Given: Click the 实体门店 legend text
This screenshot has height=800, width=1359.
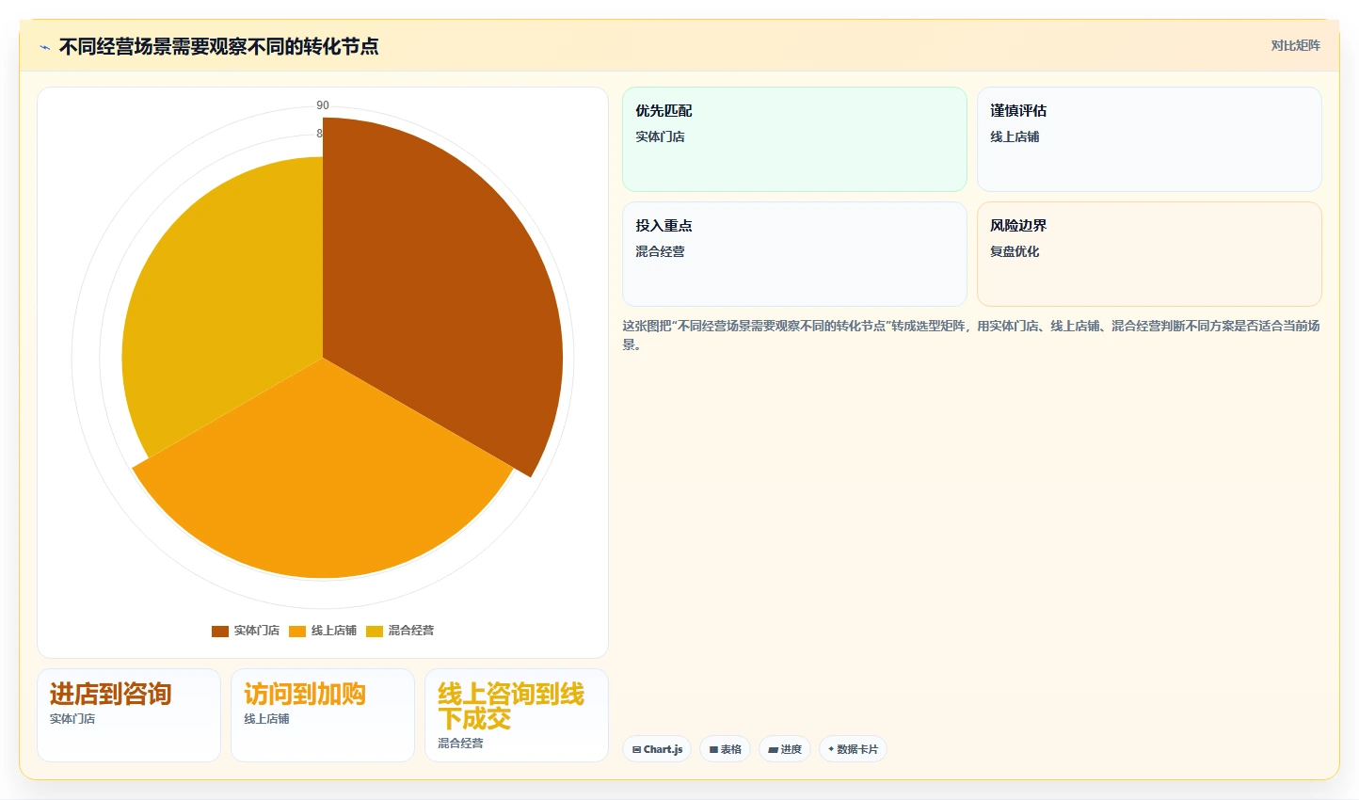Looking at the screenshot, I should click(x=257, y=631).
